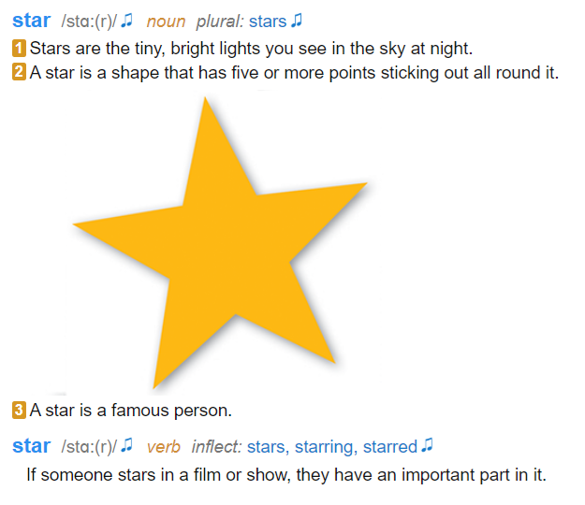Play pronunciation audio for verb star
This screenshot has width=585, height=505.
[127, 444]
